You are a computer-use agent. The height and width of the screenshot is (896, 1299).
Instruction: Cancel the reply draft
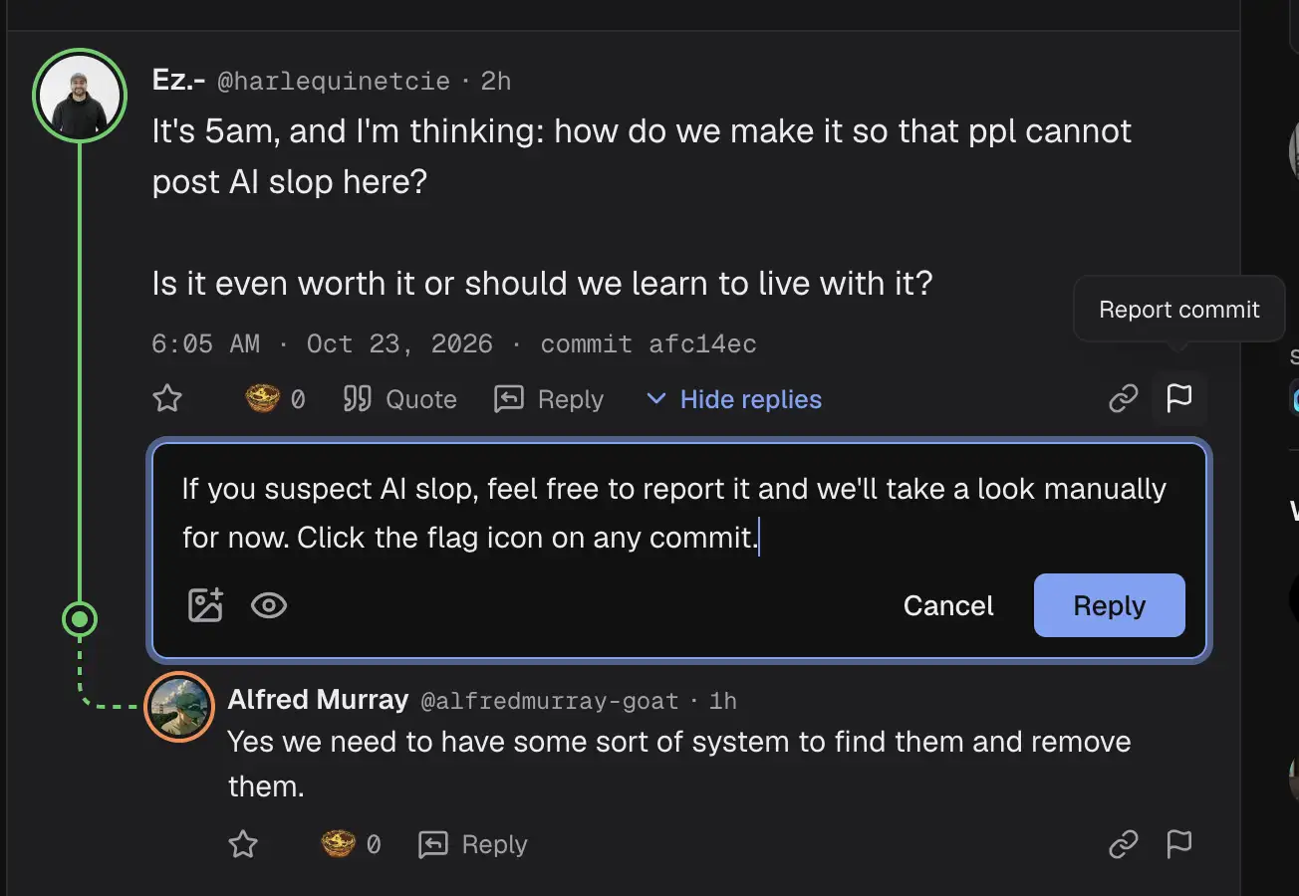click(948, 605)
